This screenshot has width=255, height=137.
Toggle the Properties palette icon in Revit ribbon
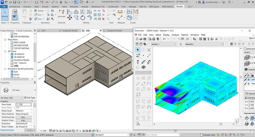pos(15,18)
